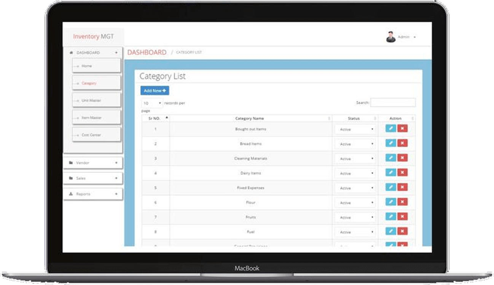Open status dropdown for Bought out Items

click(355, 129)
